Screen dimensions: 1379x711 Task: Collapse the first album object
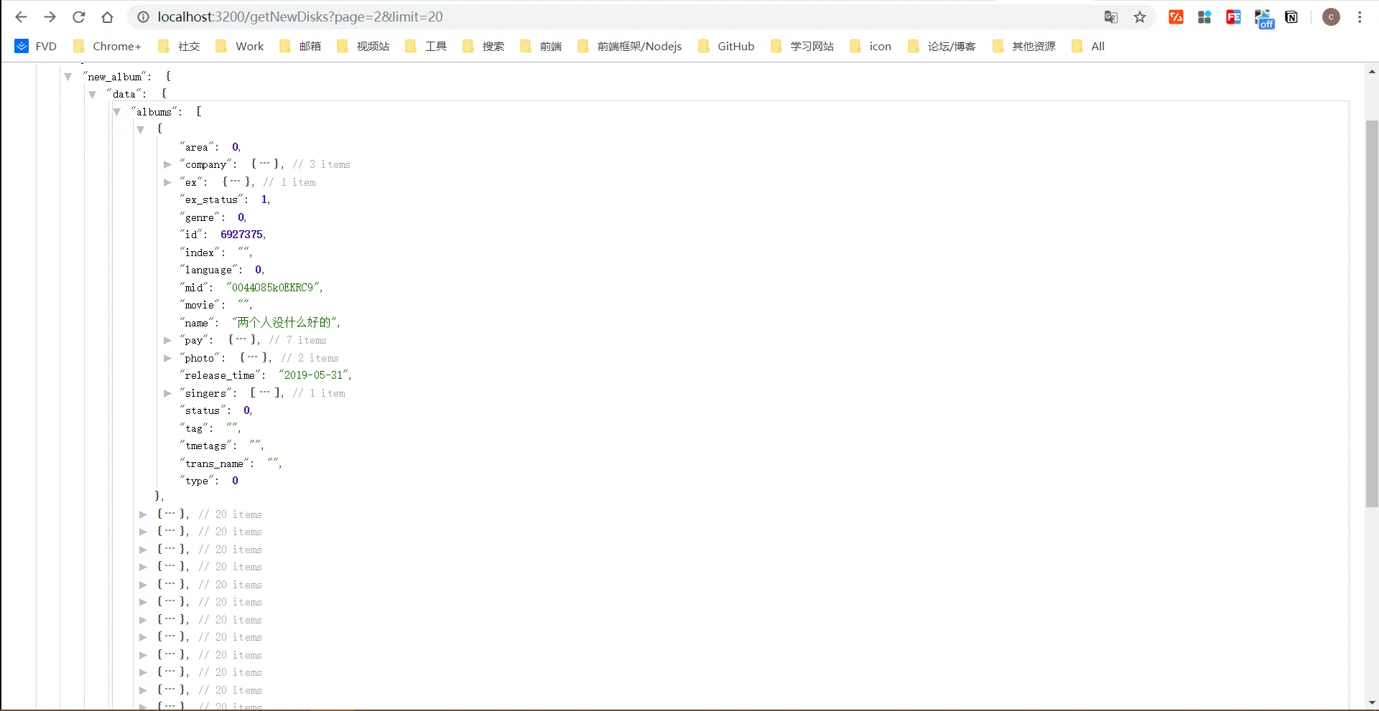pos(141,129)
